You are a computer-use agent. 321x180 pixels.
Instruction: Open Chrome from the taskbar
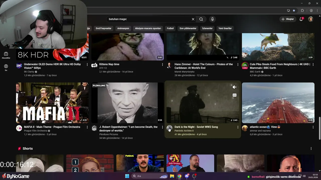(179, 176)
